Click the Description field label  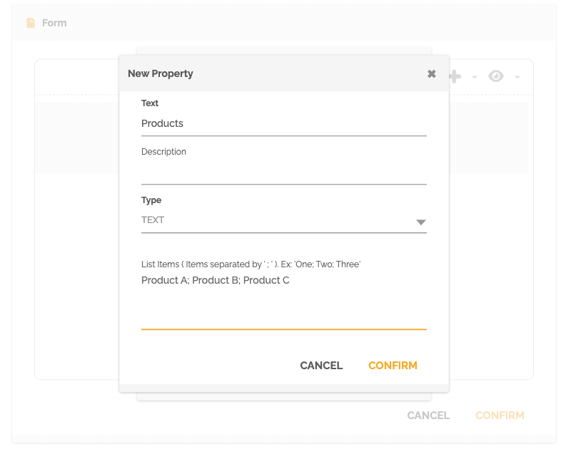[163, 152]
